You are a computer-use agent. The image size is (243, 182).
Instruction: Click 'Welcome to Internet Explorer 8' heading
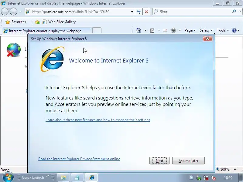(x=109, y=60)
